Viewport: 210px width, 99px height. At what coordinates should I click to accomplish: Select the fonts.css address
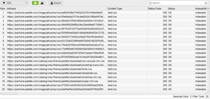click(x=49, y=69)
